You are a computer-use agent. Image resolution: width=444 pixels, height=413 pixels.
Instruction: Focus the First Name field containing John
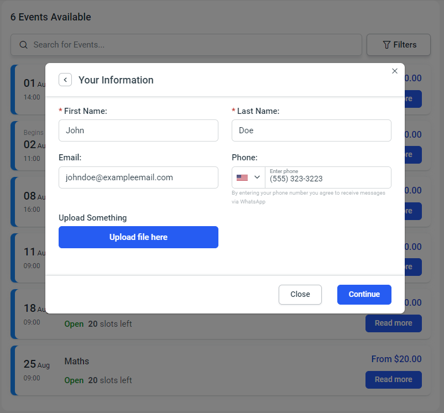138,130
